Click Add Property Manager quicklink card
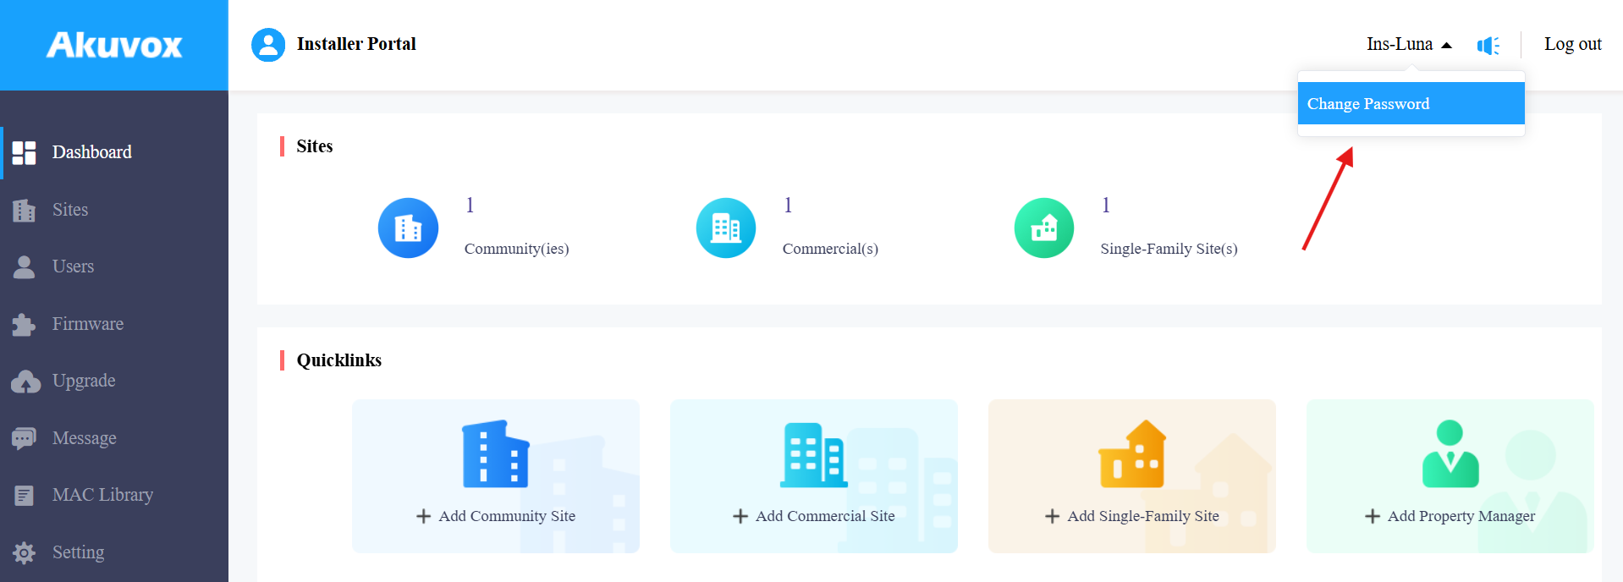Viewport: 1623px width, 582px height. pyautogui.click(x=1450, y=476)
